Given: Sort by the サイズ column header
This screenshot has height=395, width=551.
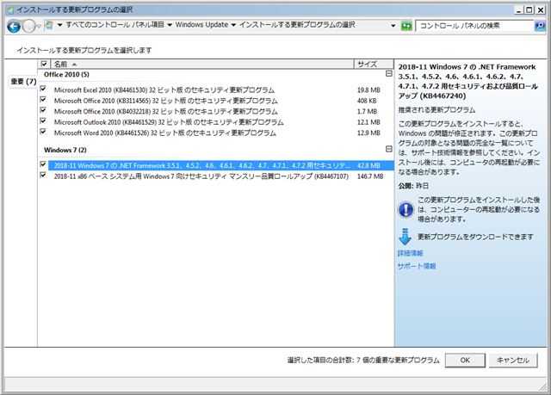Looking at the screenshot, I should [x=374, y=65].
